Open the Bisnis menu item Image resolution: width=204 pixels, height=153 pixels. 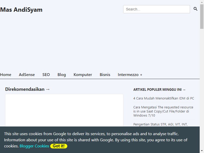(105, 75)
